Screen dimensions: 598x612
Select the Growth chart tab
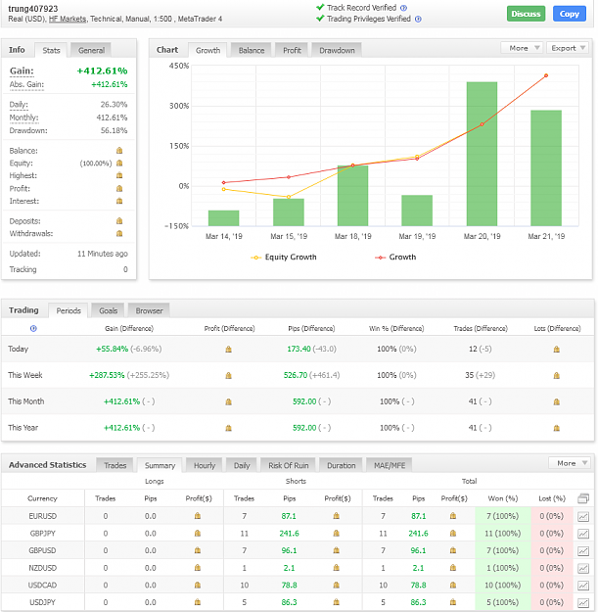pyautogui.click(x=207, y=50)
